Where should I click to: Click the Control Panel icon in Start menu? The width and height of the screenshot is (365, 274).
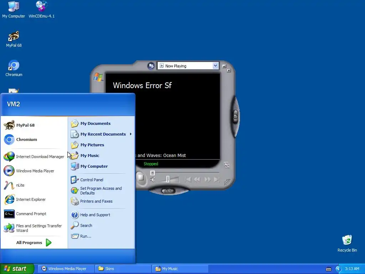[75, 180]
